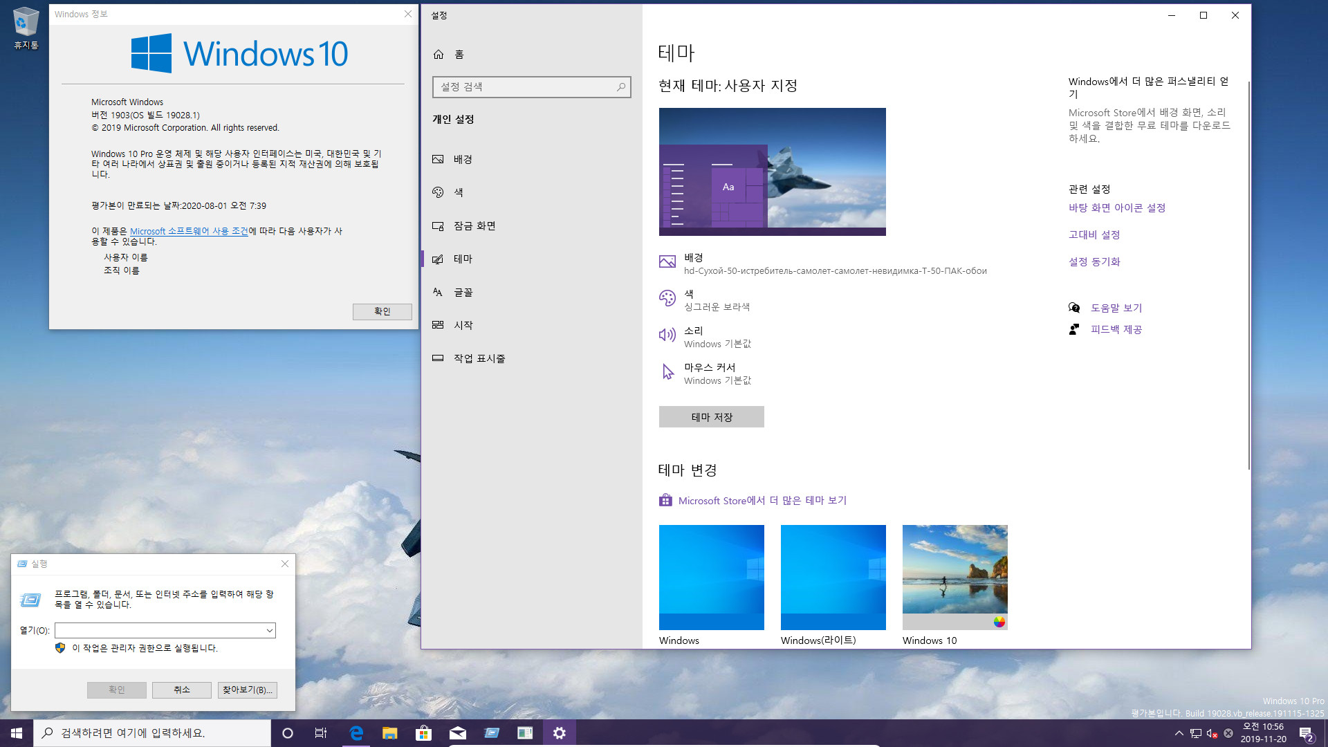Close the 실행 Run dialog
The width and height of the screenshot is (1328, 747).
(285, 564)
